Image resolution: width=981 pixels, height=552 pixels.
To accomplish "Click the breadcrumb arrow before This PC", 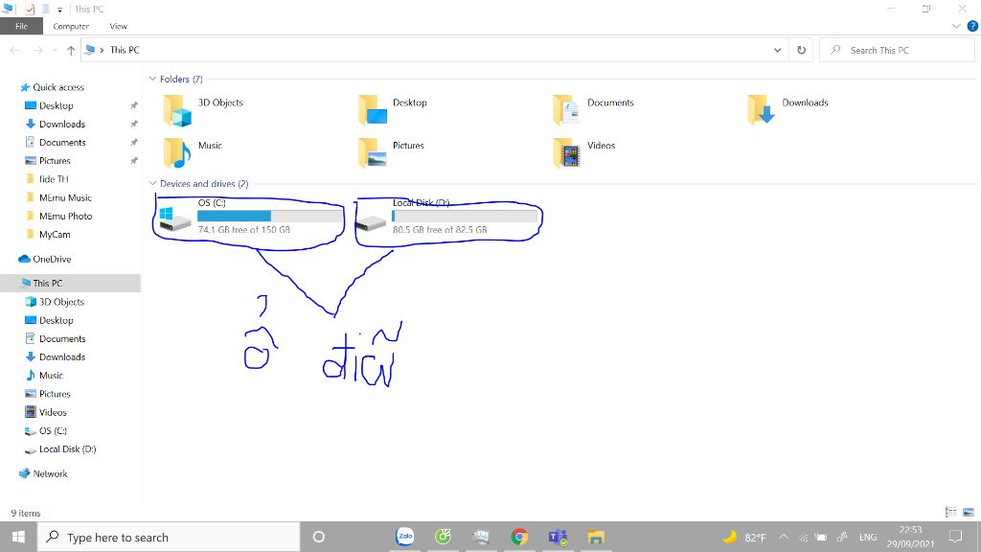I will [x=102, y=50].
